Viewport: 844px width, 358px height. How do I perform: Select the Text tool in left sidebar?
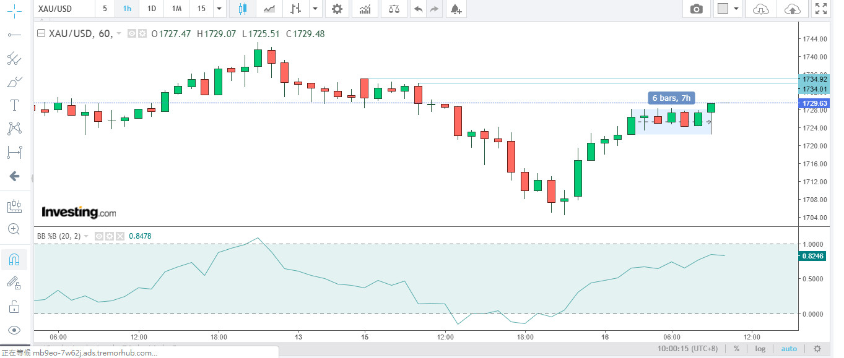click(x=14, y=104)
